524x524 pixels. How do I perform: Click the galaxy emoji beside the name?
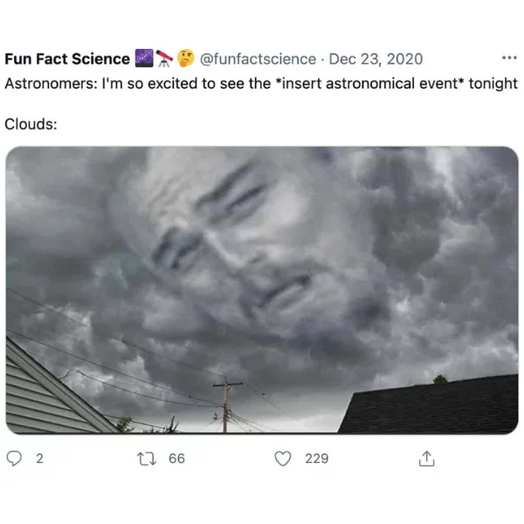(x=144, y=59)
